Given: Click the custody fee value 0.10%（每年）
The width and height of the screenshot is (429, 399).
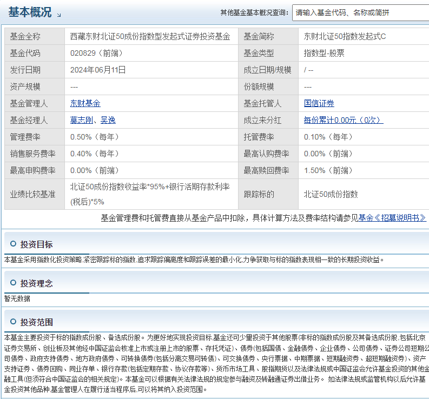Looking at the screenshot, I should tap(328, 137).
